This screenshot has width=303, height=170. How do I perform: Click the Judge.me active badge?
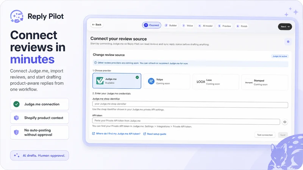coord(280,56)
